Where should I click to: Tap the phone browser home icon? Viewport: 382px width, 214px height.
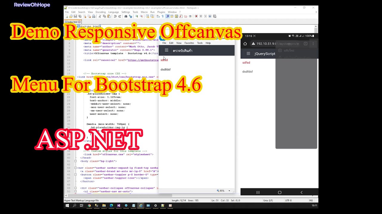coord(245,44)
